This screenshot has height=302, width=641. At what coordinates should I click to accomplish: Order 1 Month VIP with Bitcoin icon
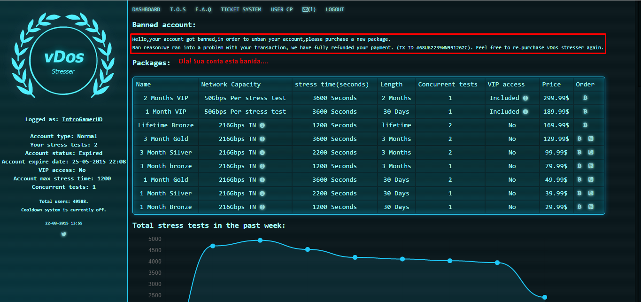pyautogui.click(x=585, y=112)
